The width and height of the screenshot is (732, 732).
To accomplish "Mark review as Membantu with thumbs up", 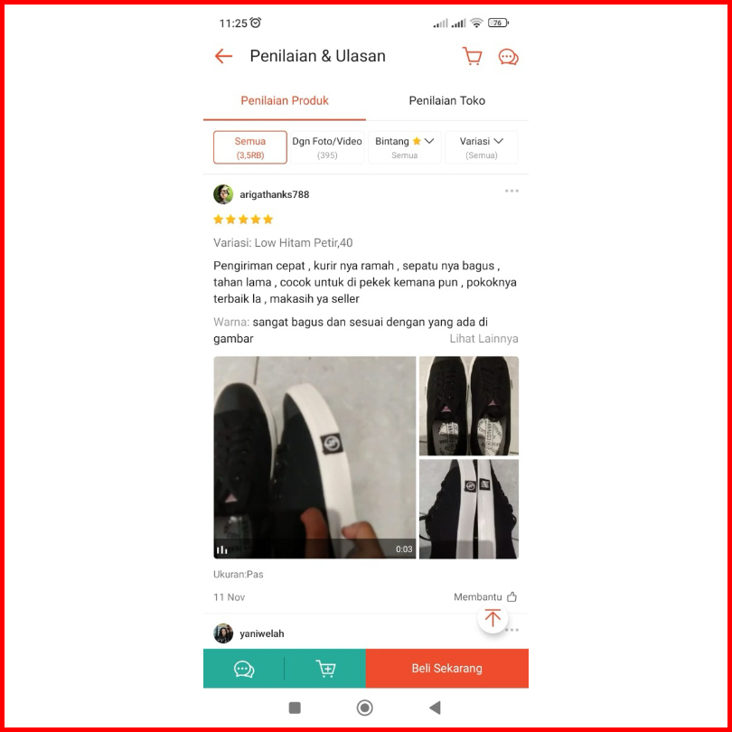I will pos(485,597).
